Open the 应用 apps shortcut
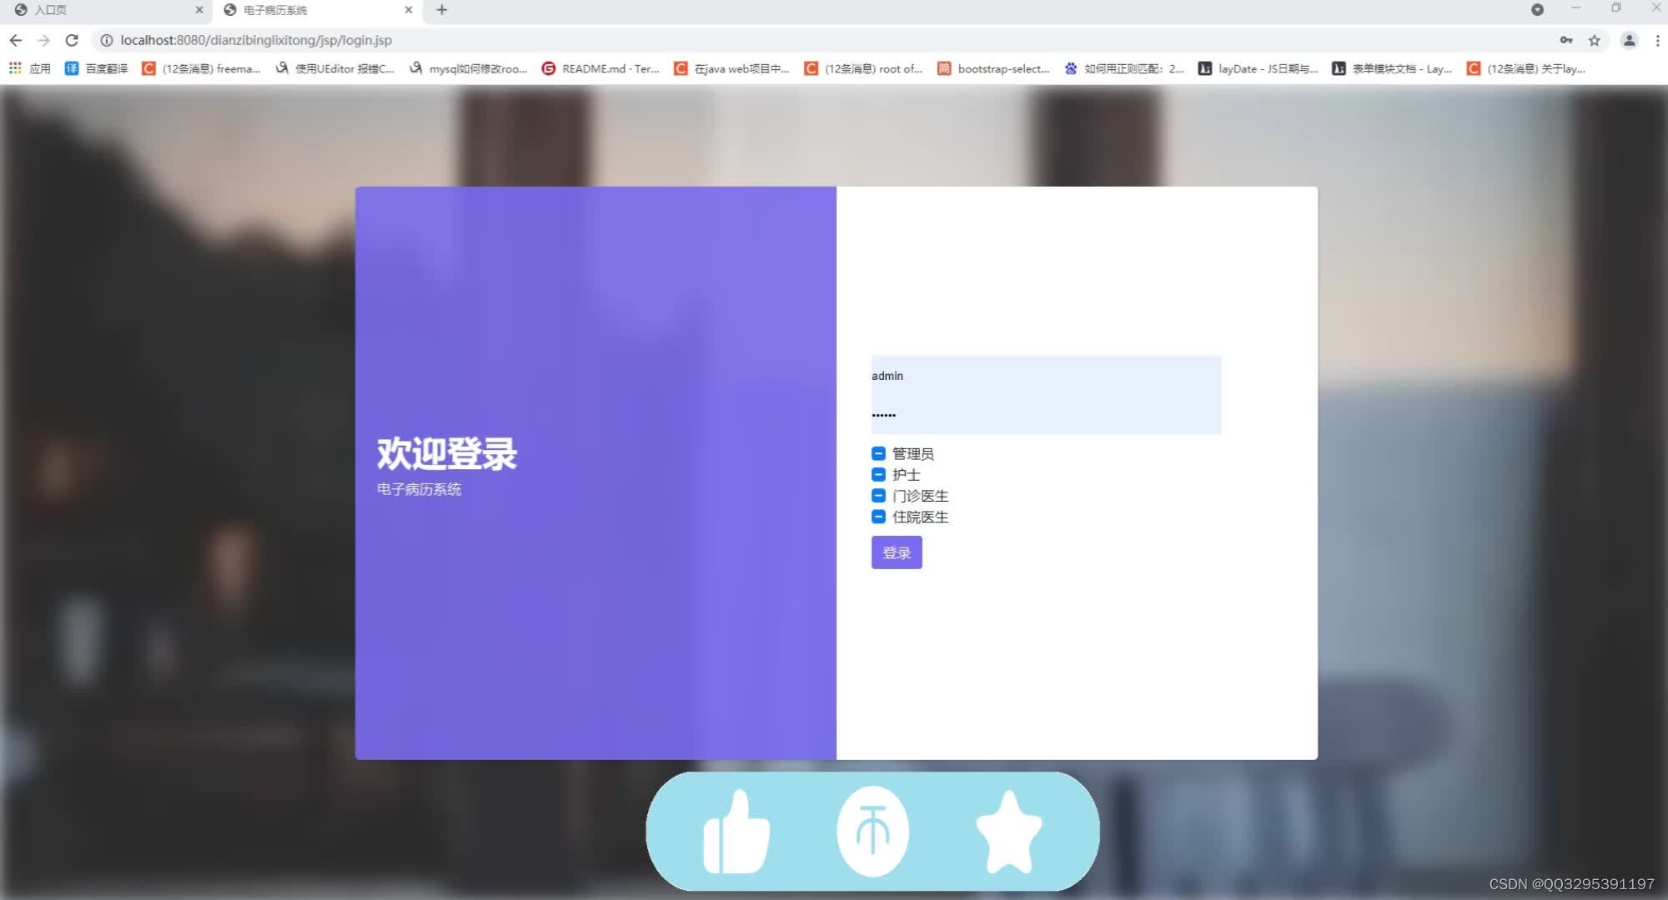 tap(30, 68)
